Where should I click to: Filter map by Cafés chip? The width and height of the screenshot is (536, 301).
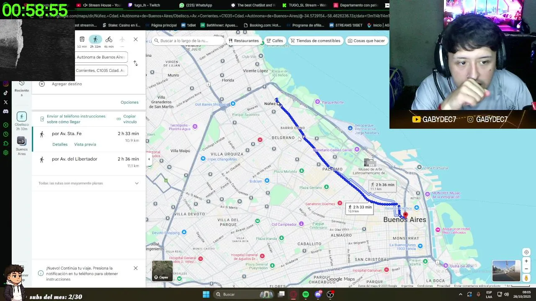274,41
